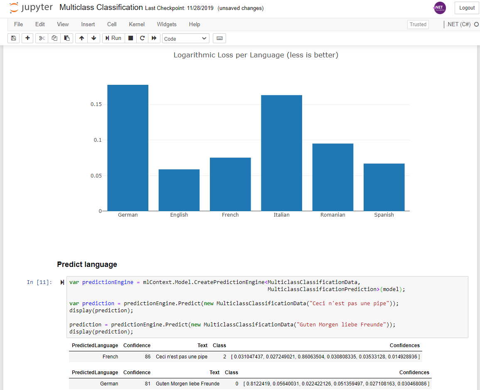The width and height of the screenshot is (480, 390).
Task: Paste cells below icon
Action: click(x=67, y=38)
